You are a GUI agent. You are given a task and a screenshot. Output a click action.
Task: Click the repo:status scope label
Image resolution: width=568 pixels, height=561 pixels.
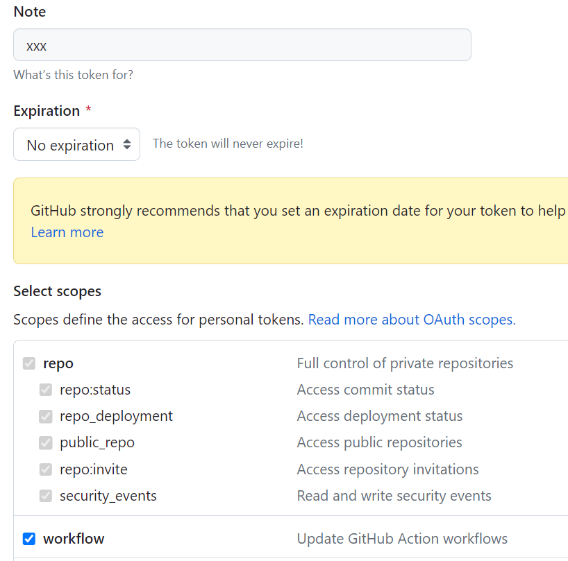pyautogui.click(x=95, y=390)
